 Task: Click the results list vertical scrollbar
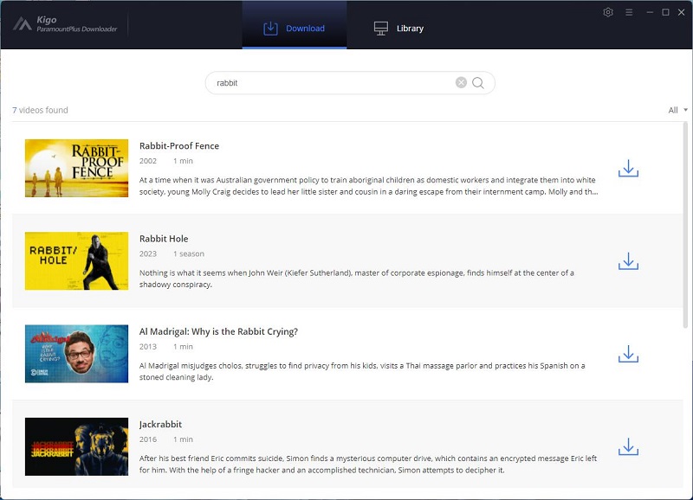(x=685, y=225)
